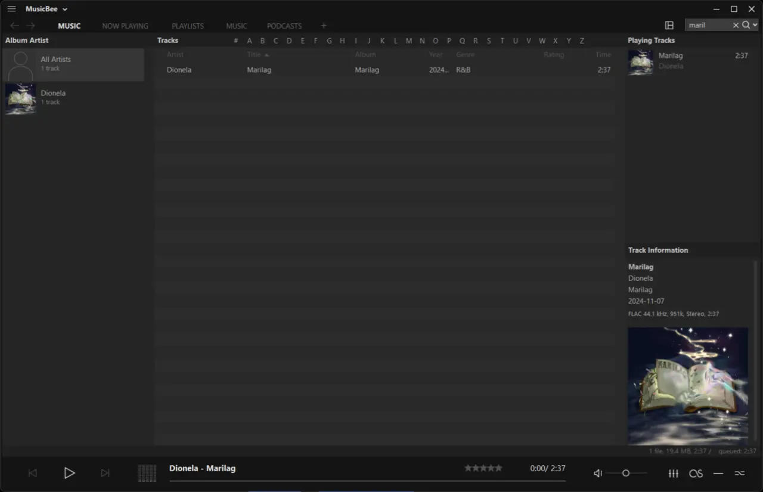This screenshot has width=763, height=492.
Task: Click the R&B genre cell
Action: click(463, 70)
